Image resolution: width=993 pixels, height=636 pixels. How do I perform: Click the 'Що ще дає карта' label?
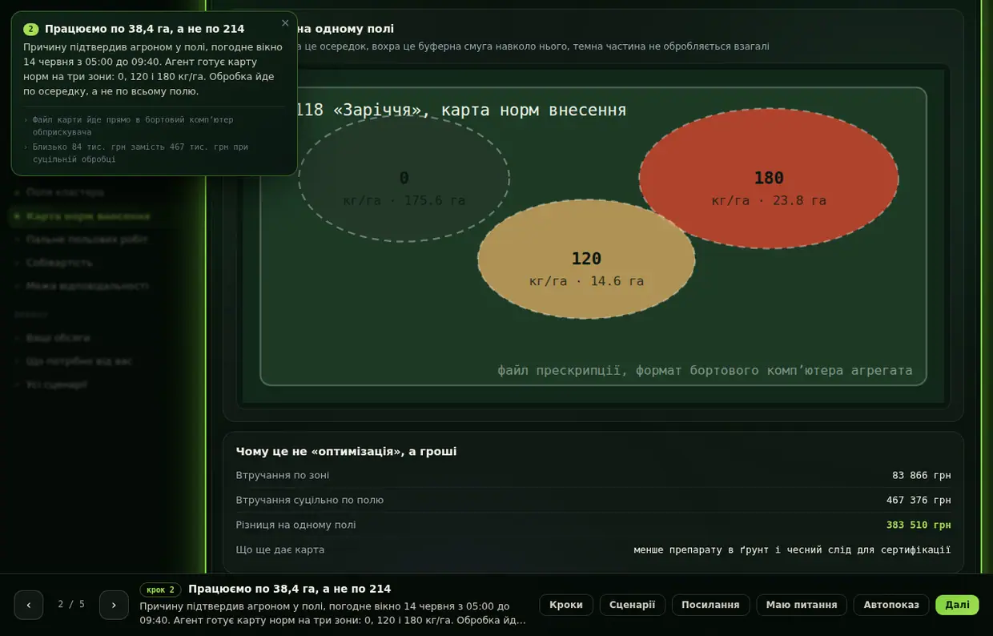(x=280, y=550)
